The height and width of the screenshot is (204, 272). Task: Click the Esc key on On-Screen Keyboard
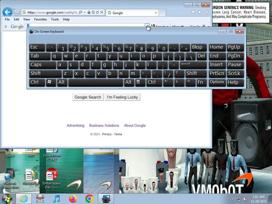(x=37, y=47)
